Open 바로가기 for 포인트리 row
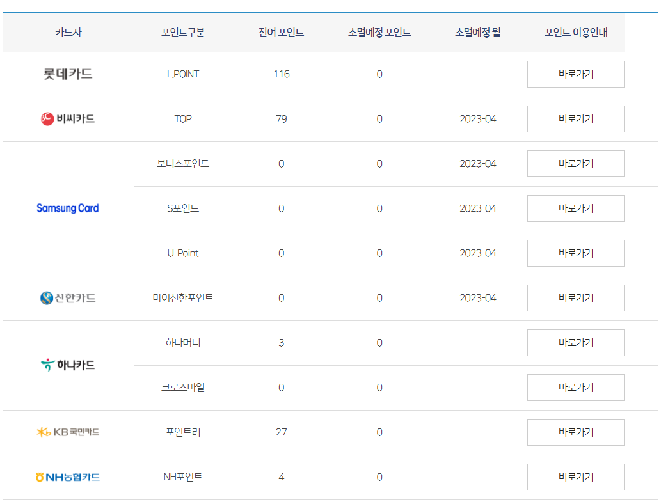This screenshot has height=502, width=661. tap(575, 432)
